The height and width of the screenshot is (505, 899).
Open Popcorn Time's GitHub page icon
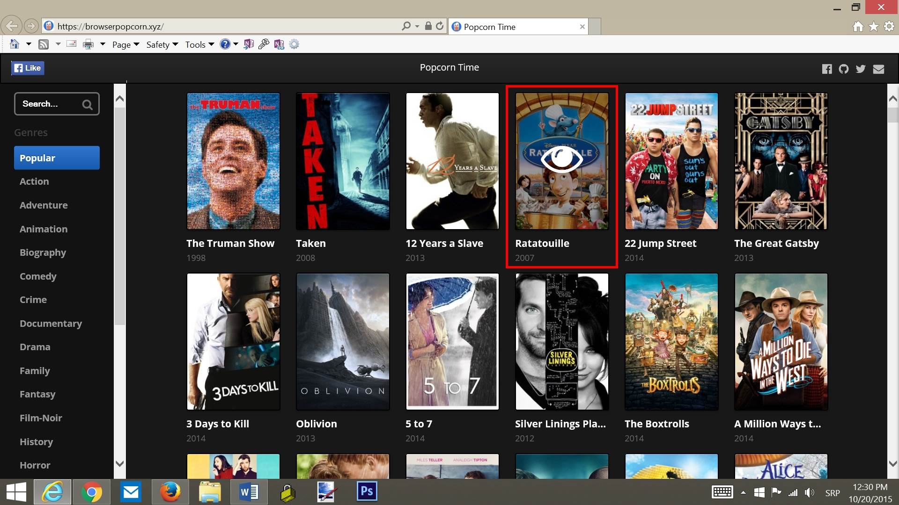tap(844, 69)
